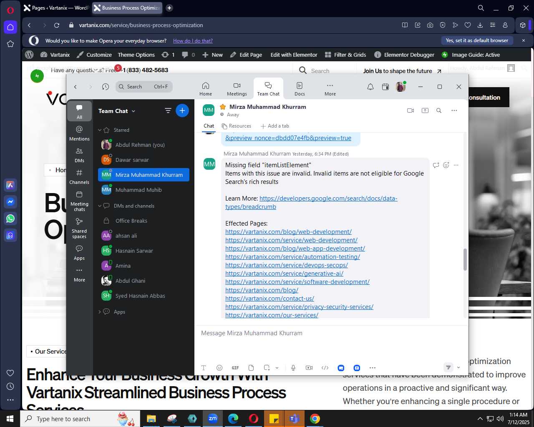Open Zoom notifications bell
This screenshot has width=534, height=427.
[370, 87]
